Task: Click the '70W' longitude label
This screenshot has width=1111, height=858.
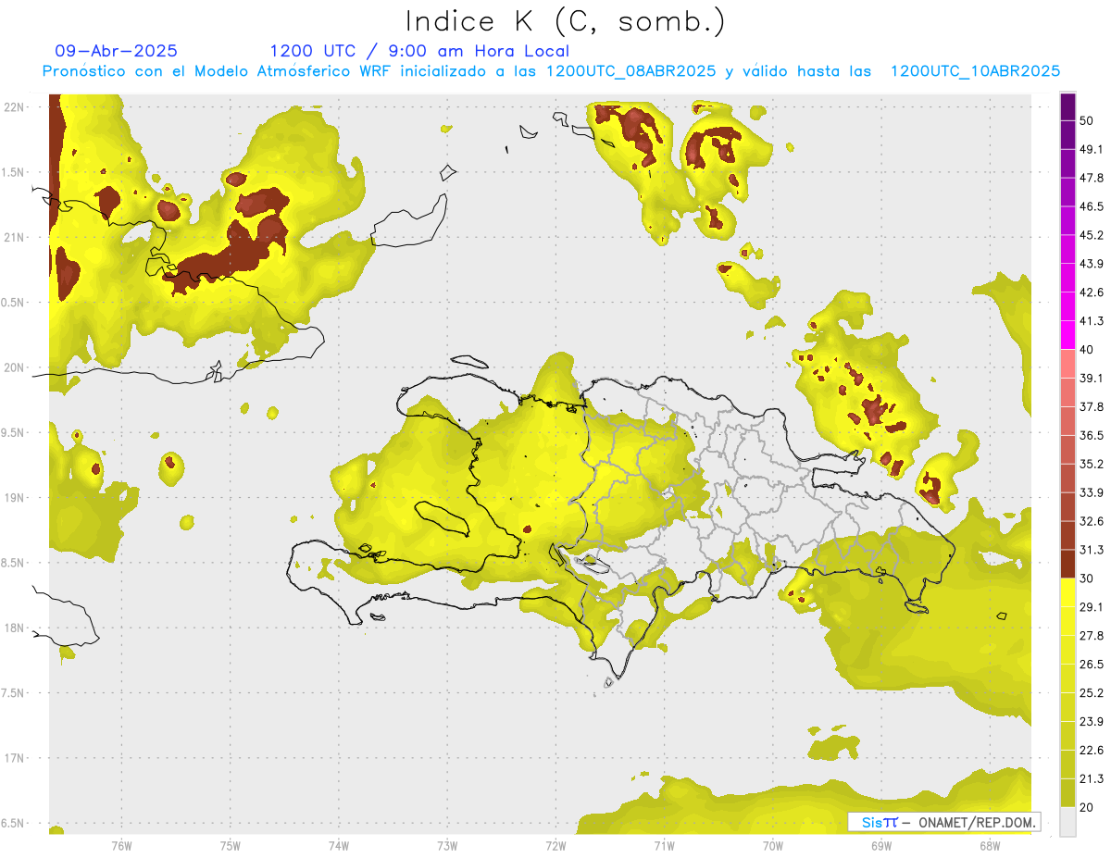Action: point(773,844)
